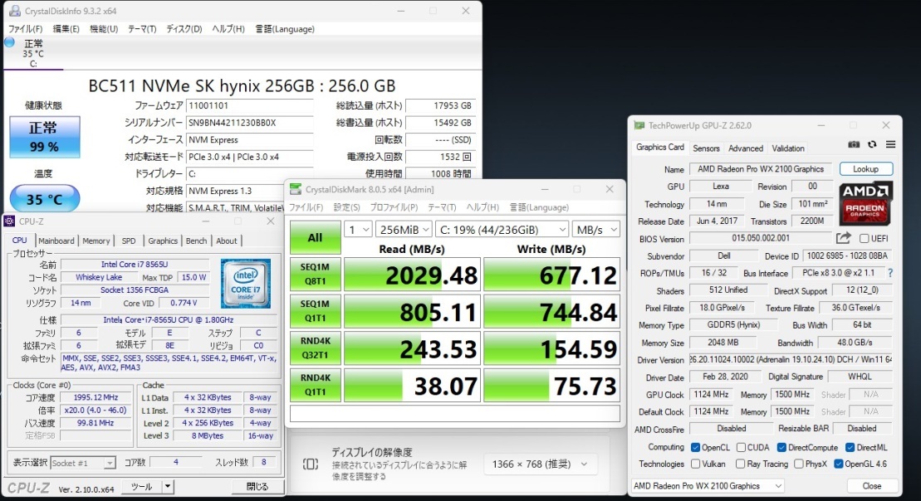
Task: Open the About tab in CPU-Z
Action: (226, 241)
